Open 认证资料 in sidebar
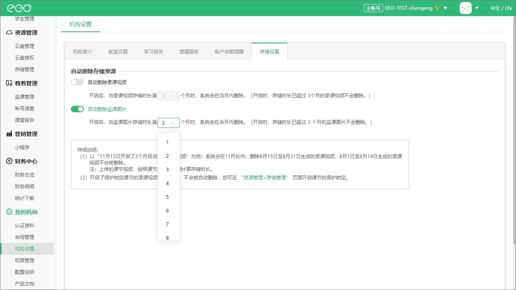 tap(25, 226)
